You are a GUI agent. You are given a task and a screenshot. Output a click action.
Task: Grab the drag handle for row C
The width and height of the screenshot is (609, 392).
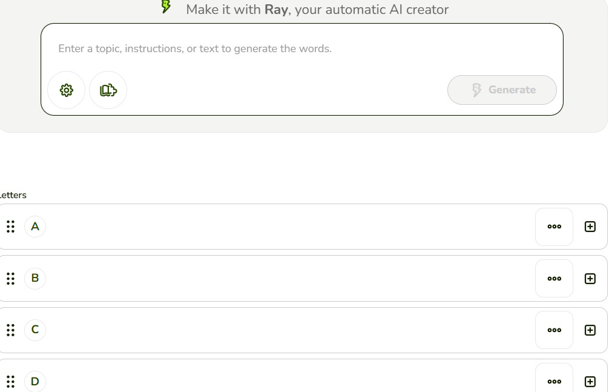click(x=10, y=330)
